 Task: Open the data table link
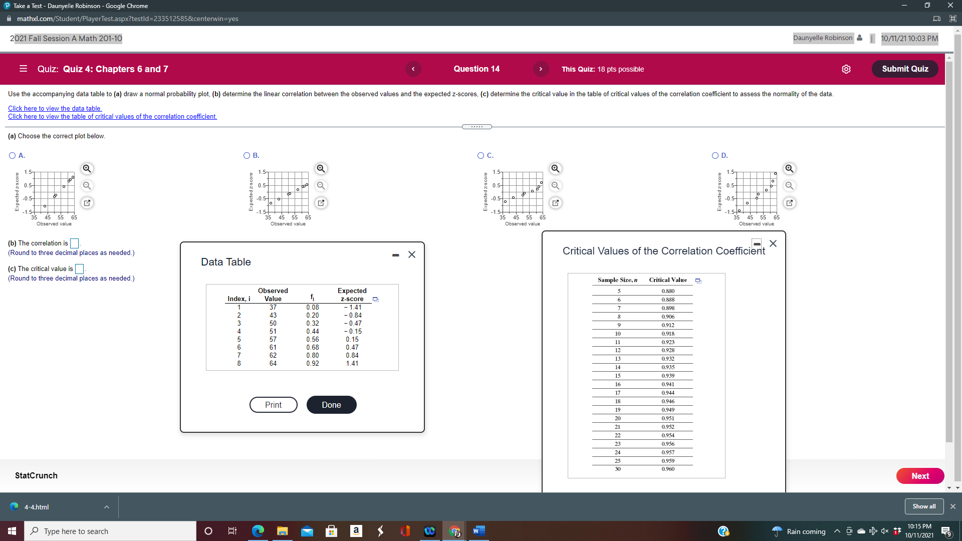coord(55,108)
